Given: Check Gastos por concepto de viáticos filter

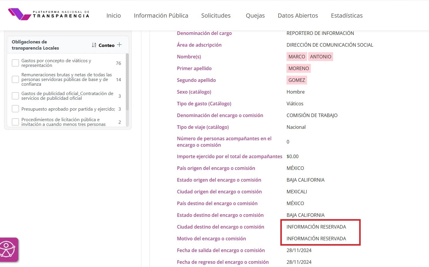Looking at the screenshot, I should click(x=15, y=63).
